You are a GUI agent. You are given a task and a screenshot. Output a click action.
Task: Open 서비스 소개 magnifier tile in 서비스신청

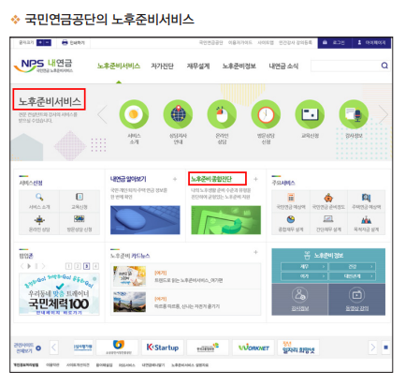[39, 201]
